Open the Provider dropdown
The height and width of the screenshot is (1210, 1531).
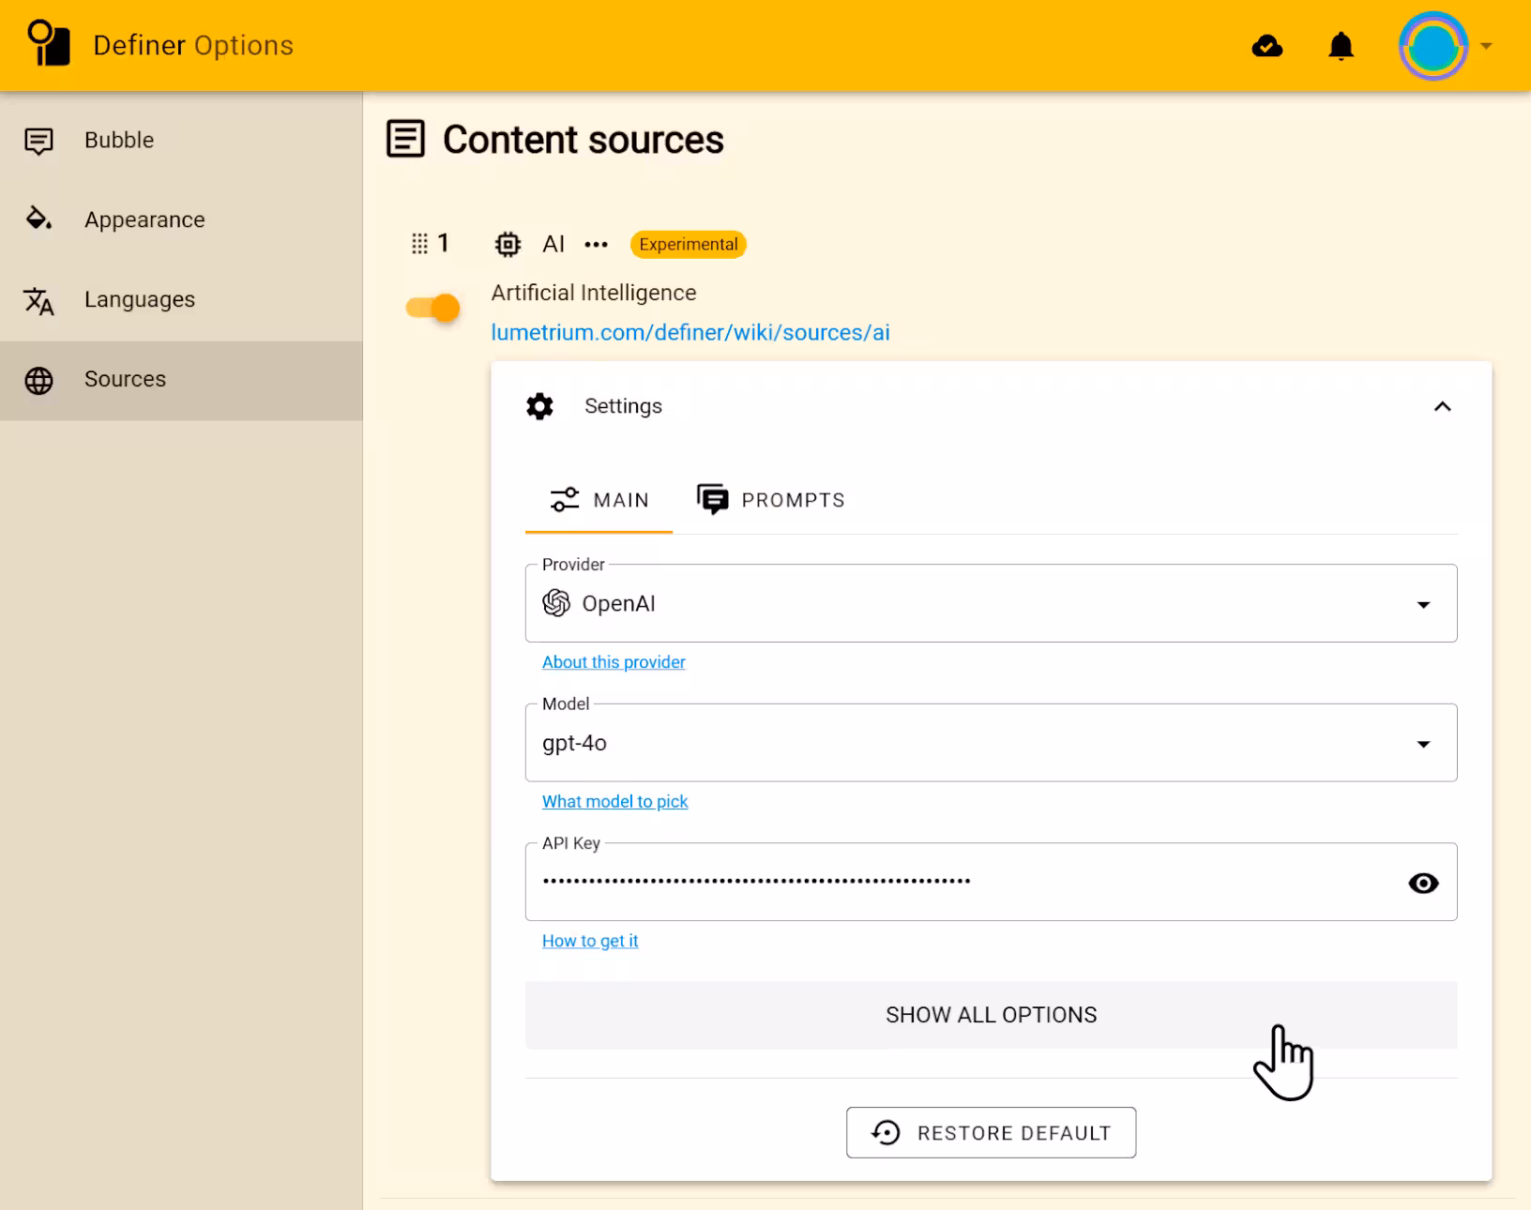[x=991, y=603]
